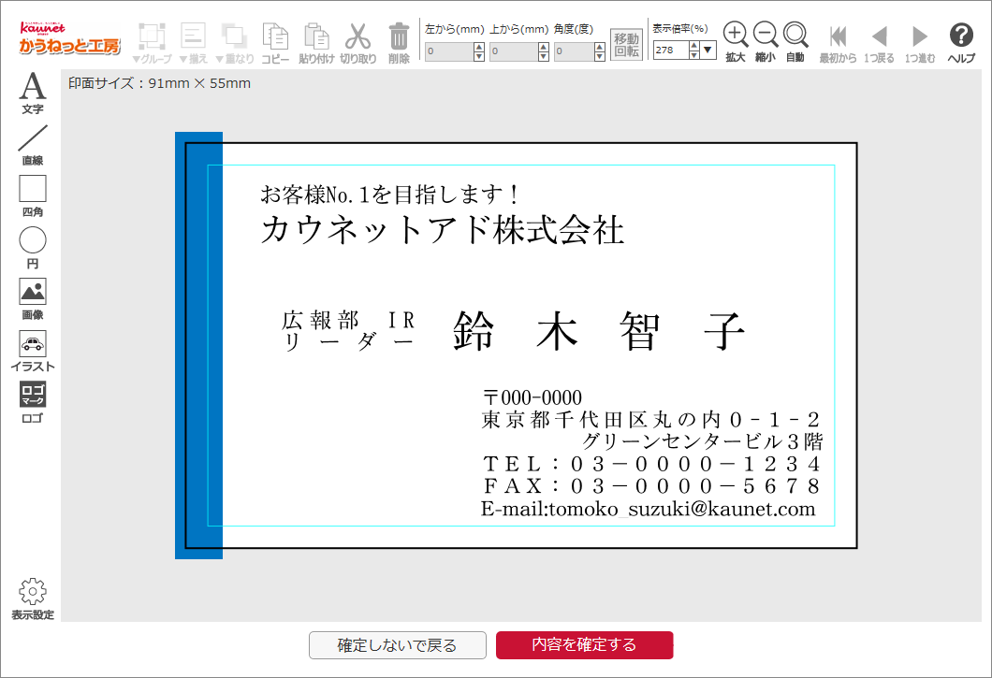The image size is (992, 678).
Task: Increase 角度(度) with its up arrow
Action: click(600, 47)
